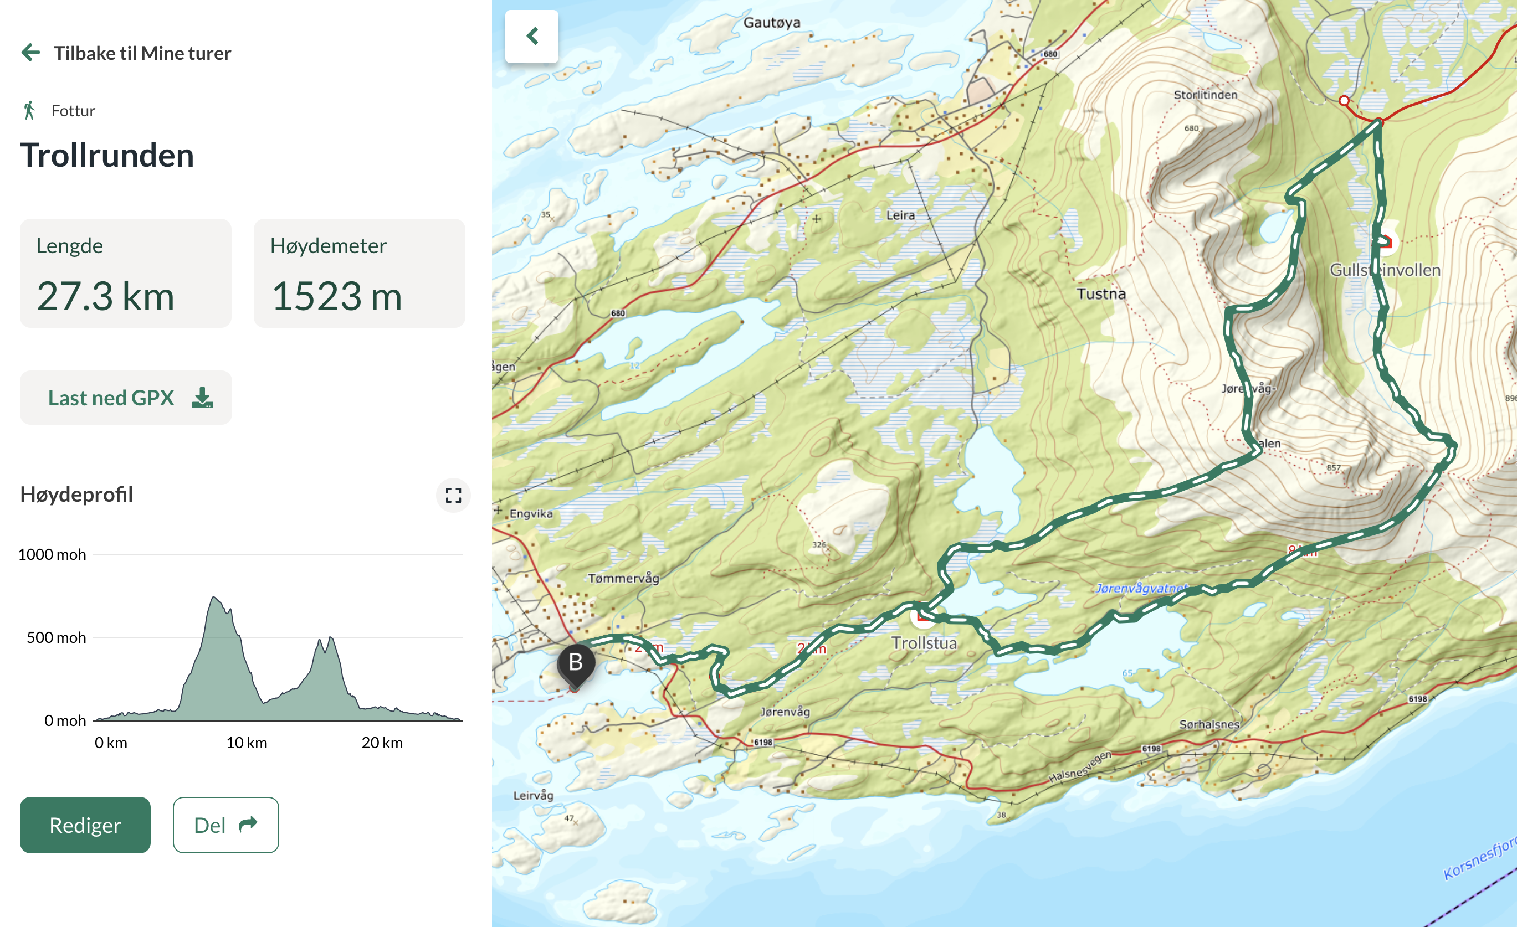Click the back arrow beside Tilbake til Mine turer
Image resolution: width=1517 pixels, height=927 pixels.
(31, 53)
